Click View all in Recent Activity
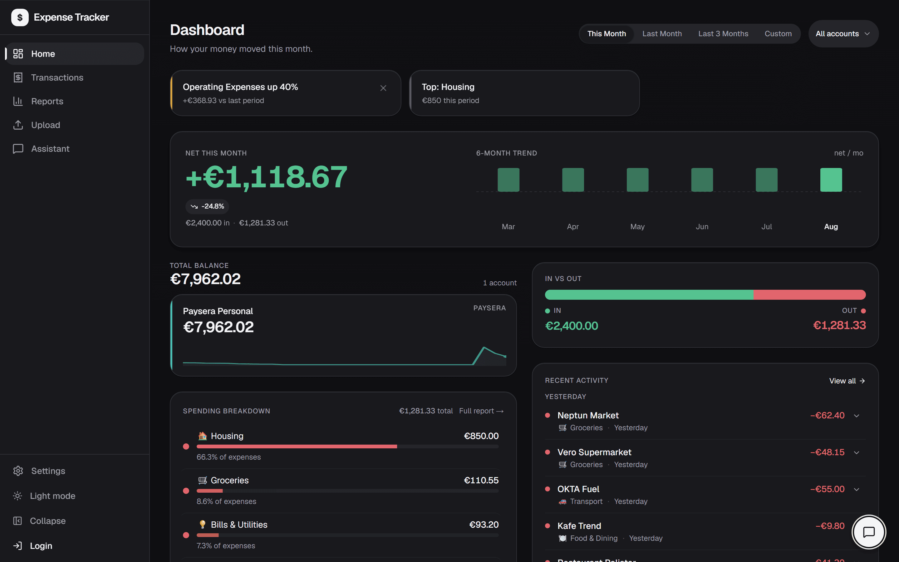 coord(847,381)
